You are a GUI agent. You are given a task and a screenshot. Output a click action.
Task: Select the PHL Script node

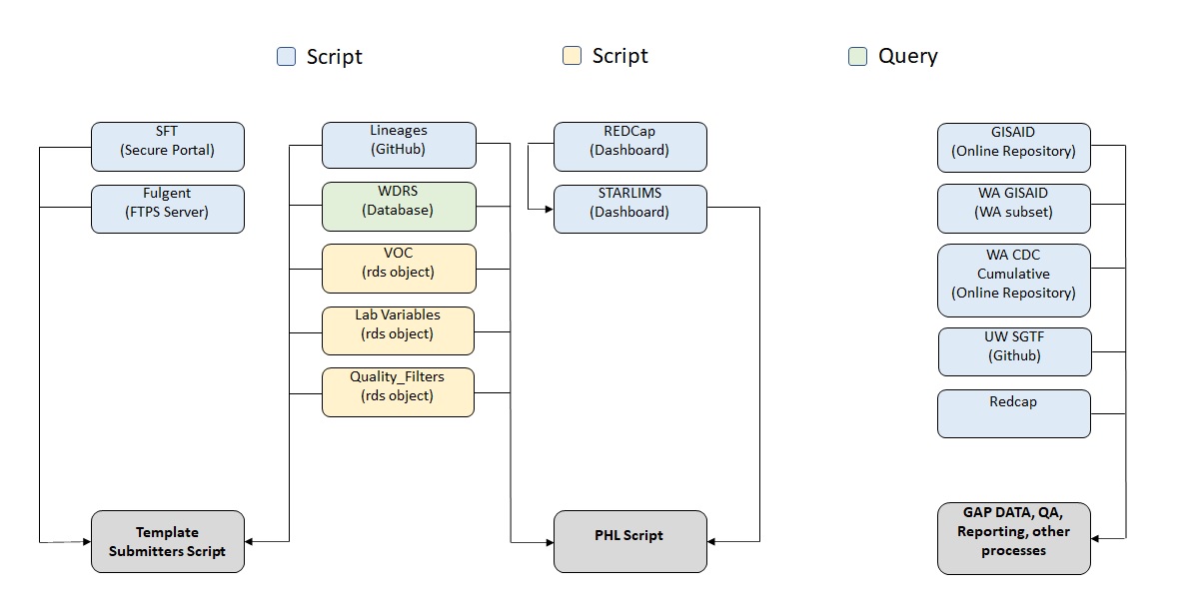point(629,541)
